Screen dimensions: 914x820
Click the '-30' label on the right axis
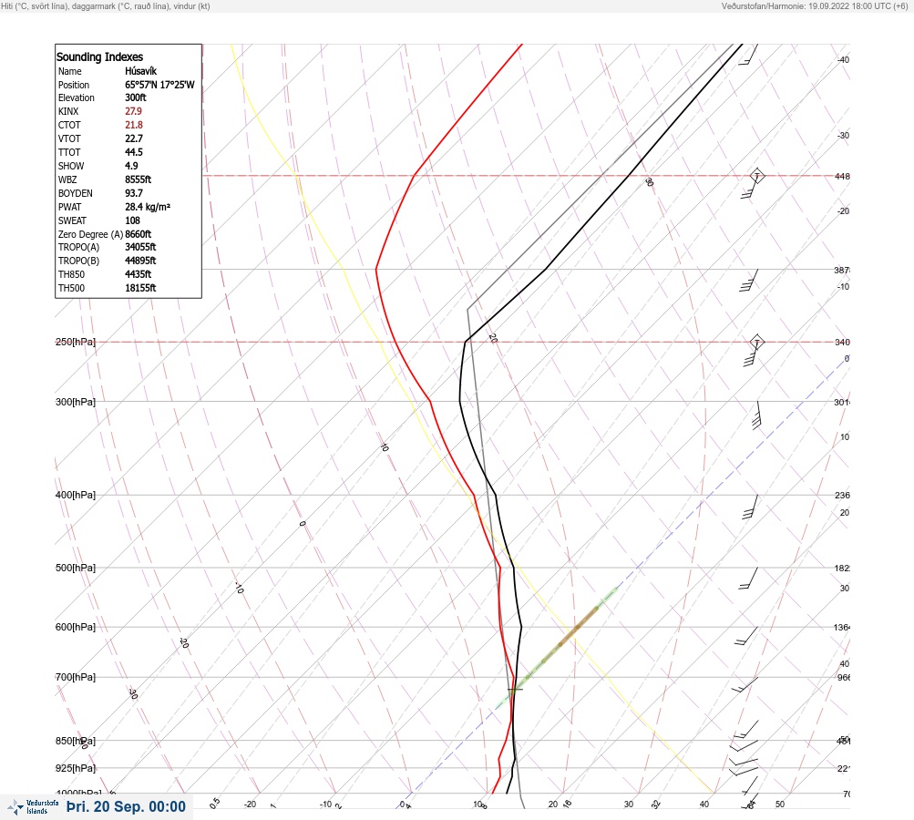click(x=843, y=135)
